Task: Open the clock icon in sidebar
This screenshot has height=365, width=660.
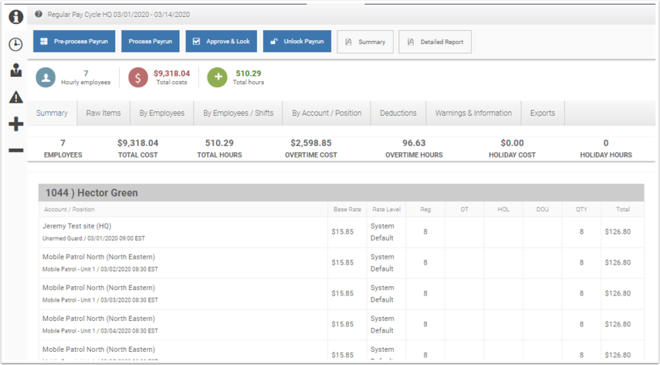Action: tap(16, 44)
